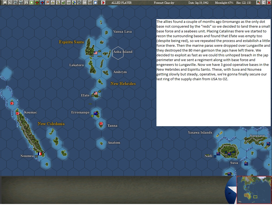Select the US flag base at Espiritu Santo
Screen dimensions: 272x208
[x=96, y=53]
